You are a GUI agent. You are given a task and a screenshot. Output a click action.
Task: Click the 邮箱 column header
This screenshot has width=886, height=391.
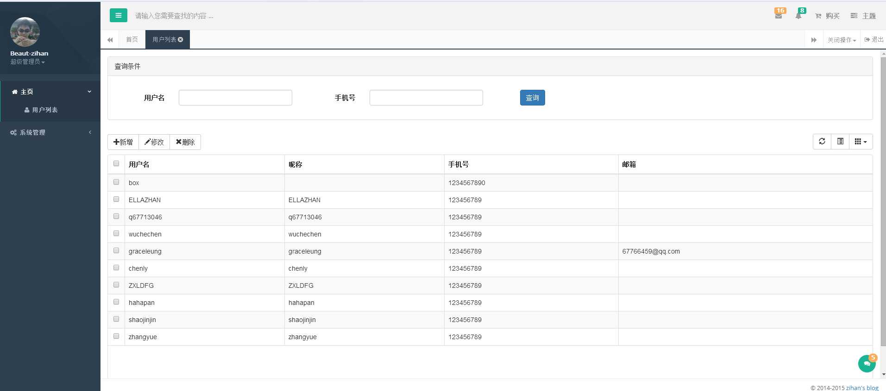(745, 164)
